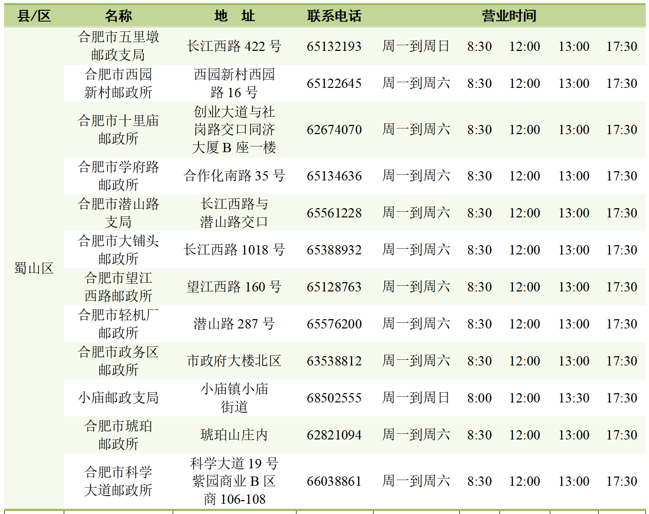Screen dimensions: 649x514
Task: Click the 联系电话 column header
Action: tap(334, 16)
